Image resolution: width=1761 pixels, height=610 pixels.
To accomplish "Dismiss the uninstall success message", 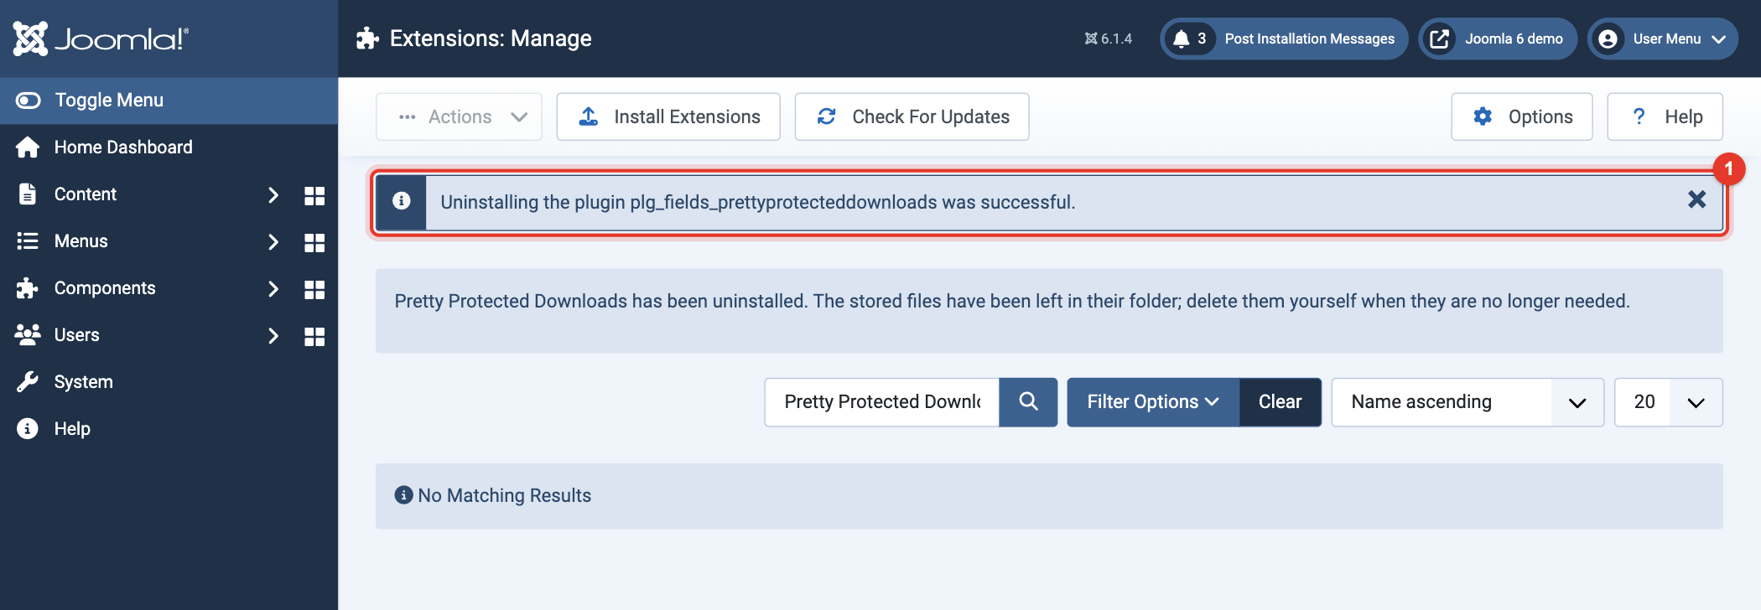I will (x=1696, y=199).
